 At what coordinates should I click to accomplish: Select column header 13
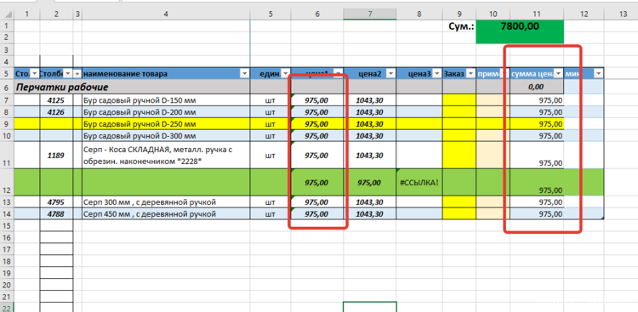pyautogui.click(x=623, y=14)
